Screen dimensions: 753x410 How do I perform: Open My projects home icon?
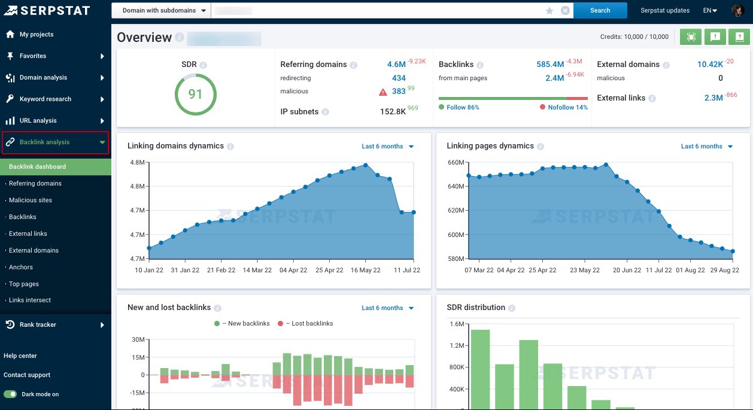tap(10, 34)
